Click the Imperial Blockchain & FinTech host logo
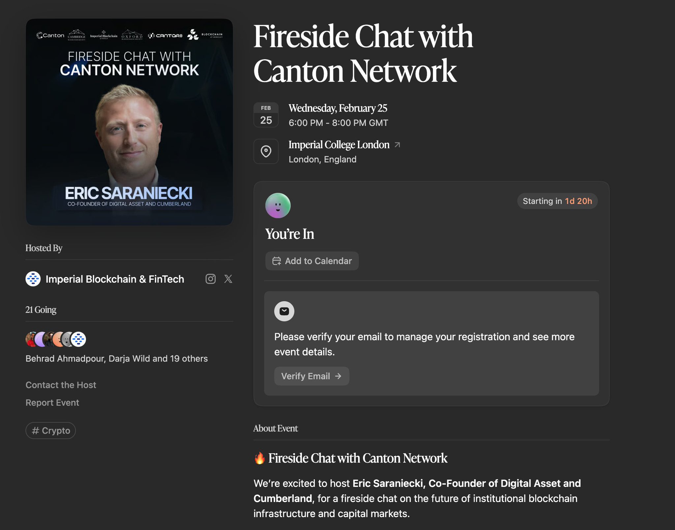This screenshot has height=530, width=675. pos(33,279)
